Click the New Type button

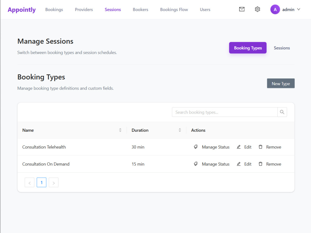pyautogui.click(x=281, y=83)
